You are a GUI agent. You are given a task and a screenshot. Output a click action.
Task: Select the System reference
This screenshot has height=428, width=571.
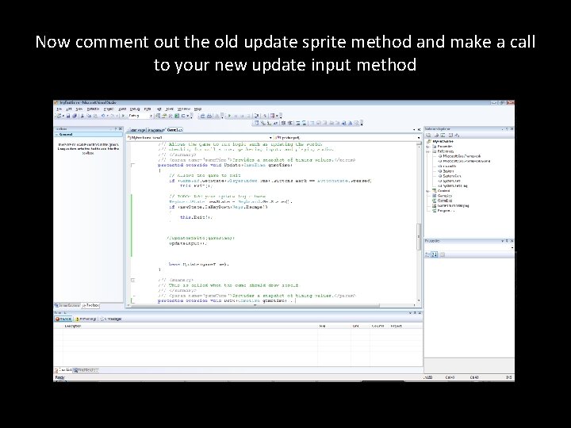pos(446,171)
